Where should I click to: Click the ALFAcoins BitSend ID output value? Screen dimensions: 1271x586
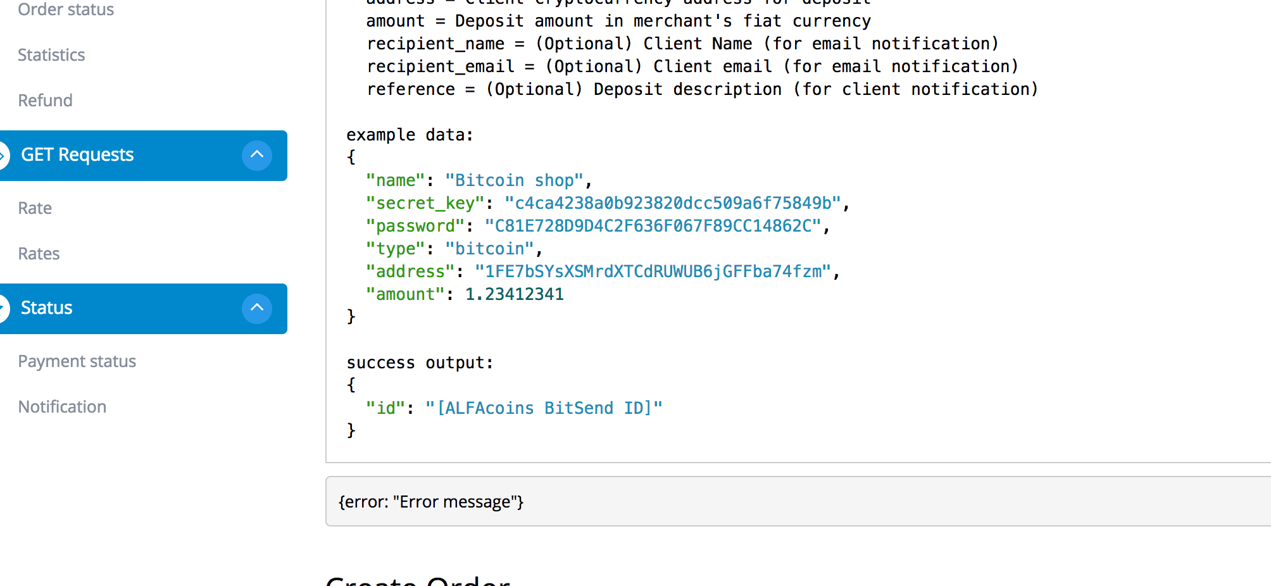[x=544, y=408]
